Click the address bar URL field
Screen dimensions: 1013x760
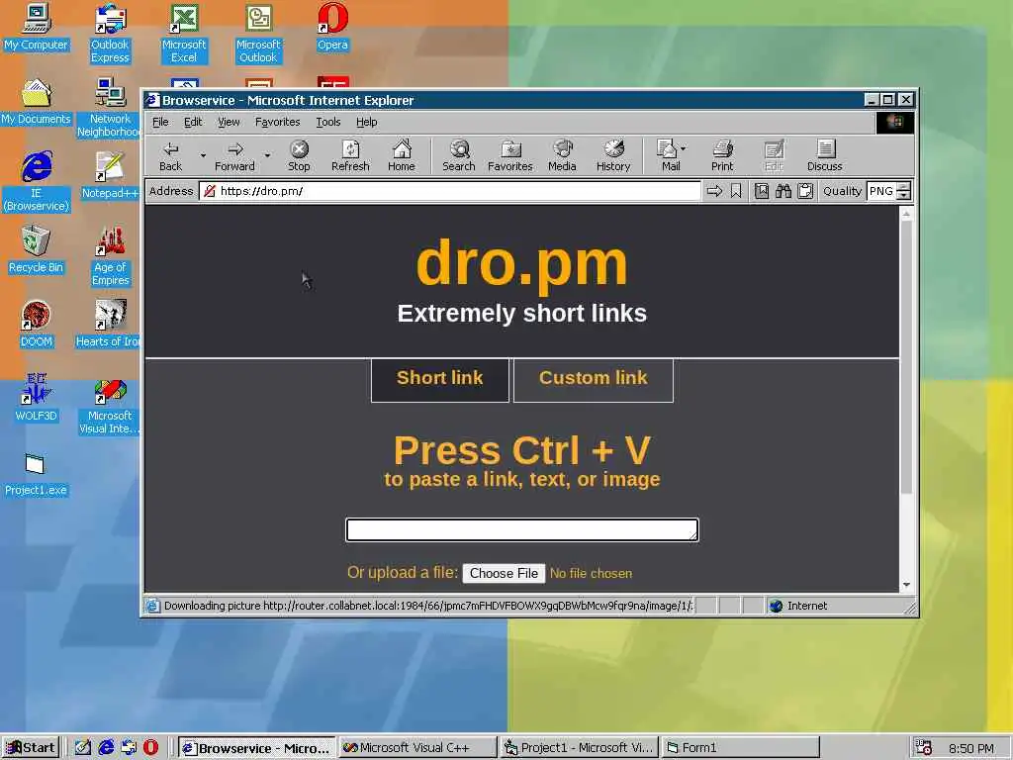pyautogui.click(x=450, y=191)
